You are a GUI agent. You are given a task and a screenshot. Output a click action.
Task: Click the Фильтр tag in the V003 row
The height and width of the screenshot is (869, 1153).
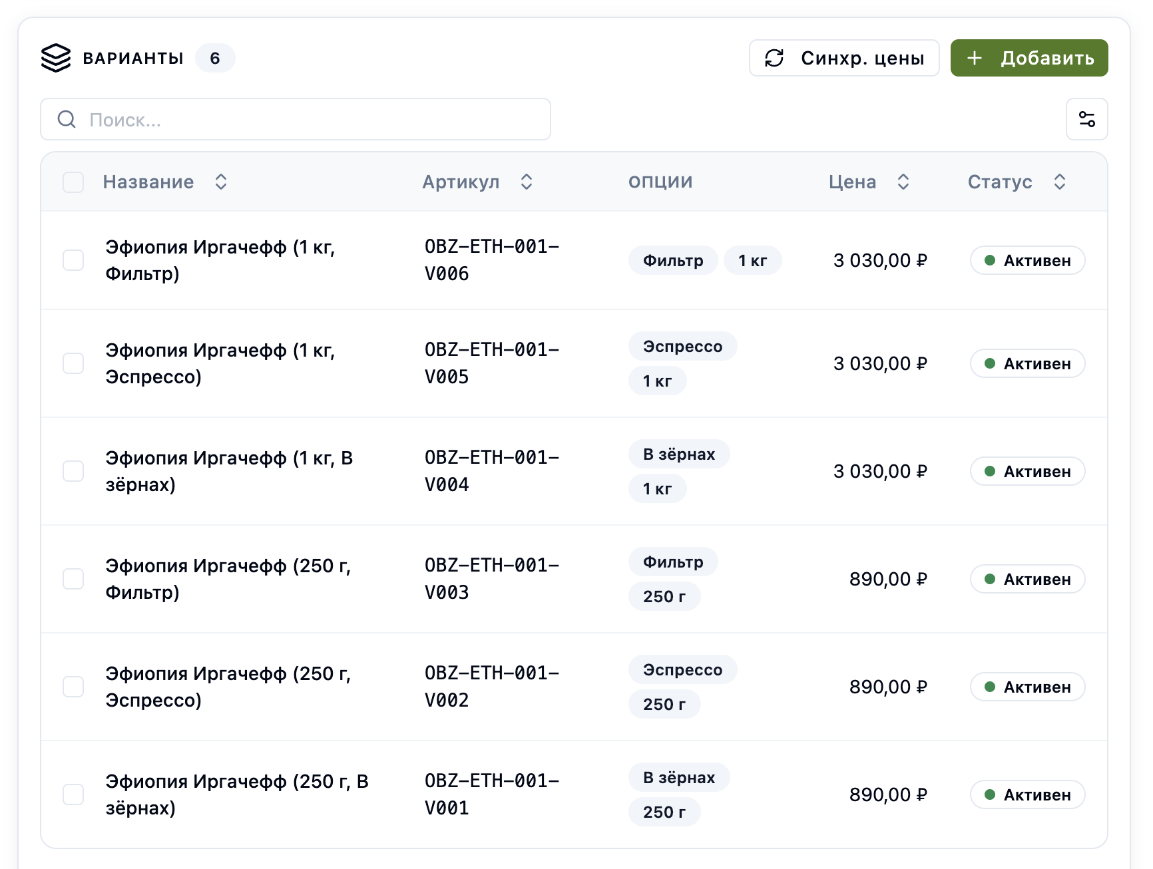[x=673, y=562]
